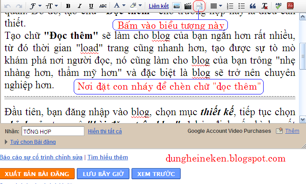The height and width of the screenshot is (184, 306).
Task: Open the text background color highlighter
Action: tap(136, 6)
